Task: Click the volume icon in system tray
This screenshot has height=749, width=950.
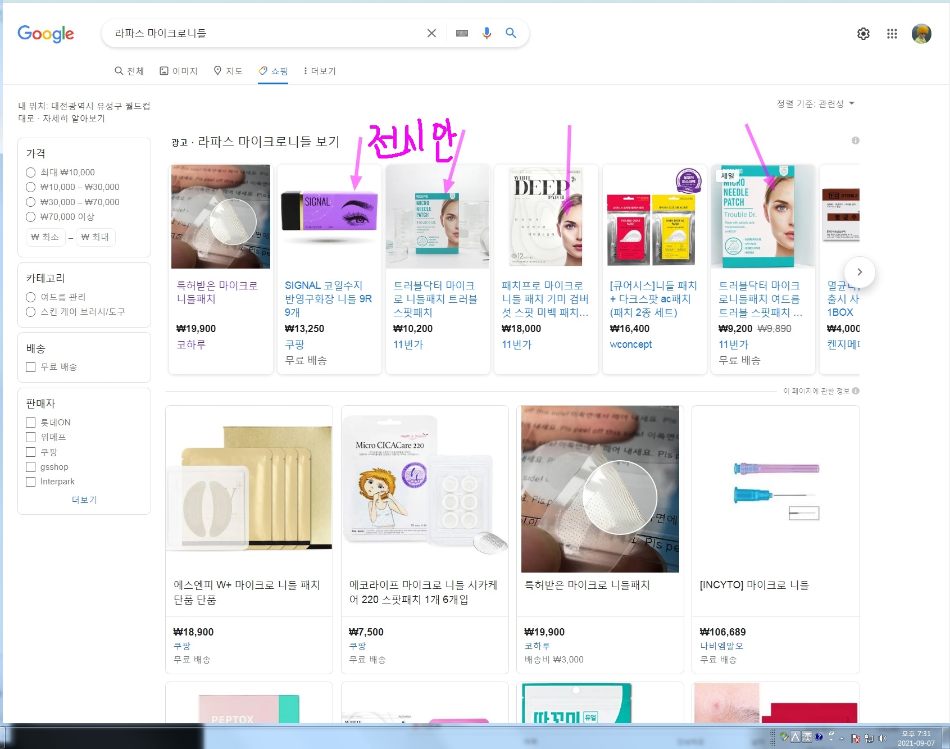Action: coord(883,738)
